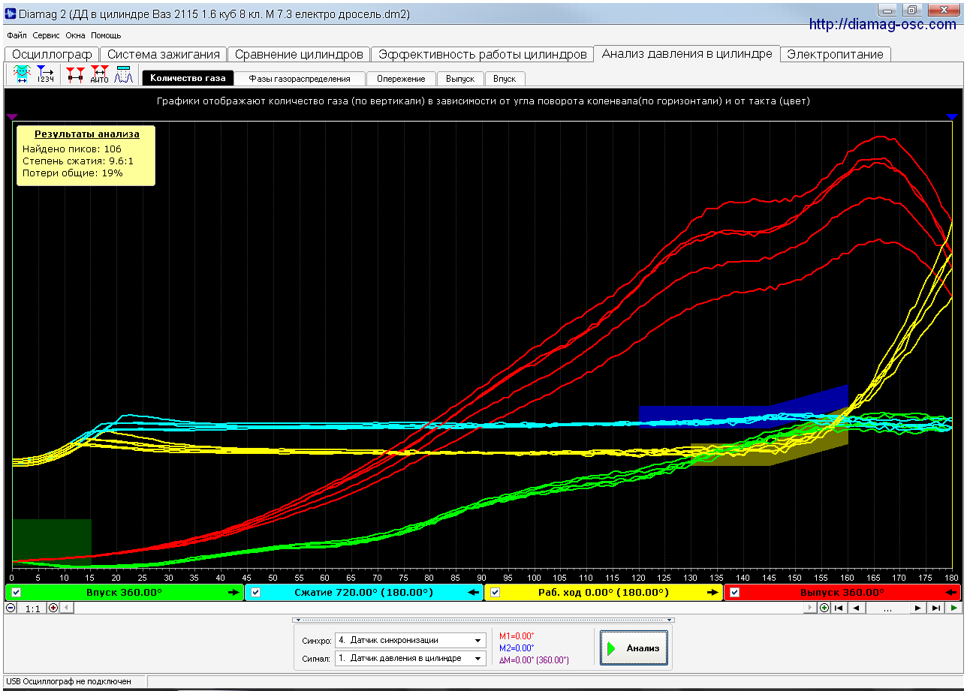
Task: Jump to first frame navigation button
Action: click(x=839, y=608)
